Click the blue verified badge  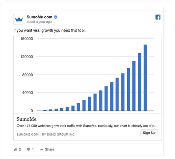click(55, 17)
